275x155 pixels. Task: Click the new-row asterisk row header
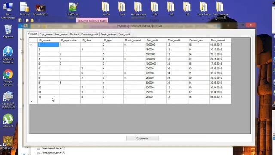pyautogui.click(x=34, y=102)
